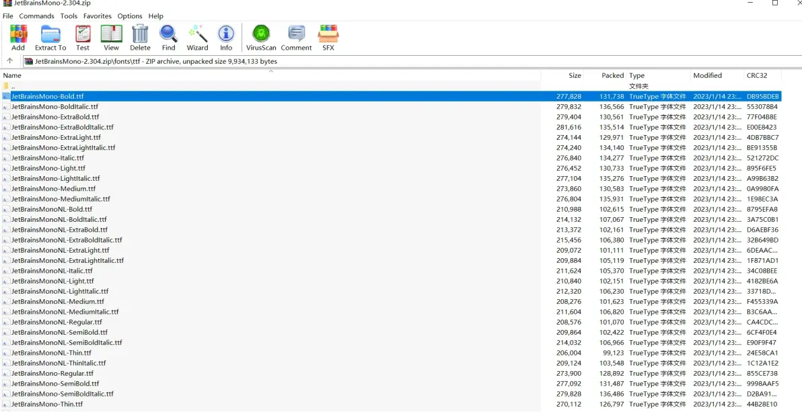Open the archive Comment tool
Image resolution: width=802 pixels, height=412 pixels.
pyautogui.click(x=296, y=38)
